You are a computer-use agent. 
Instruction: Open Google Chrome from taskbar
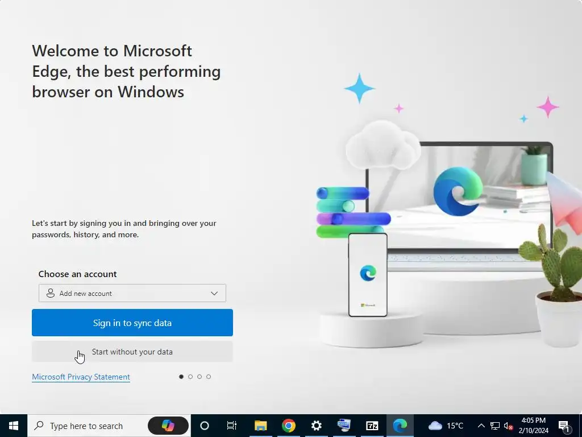[288, 426]
